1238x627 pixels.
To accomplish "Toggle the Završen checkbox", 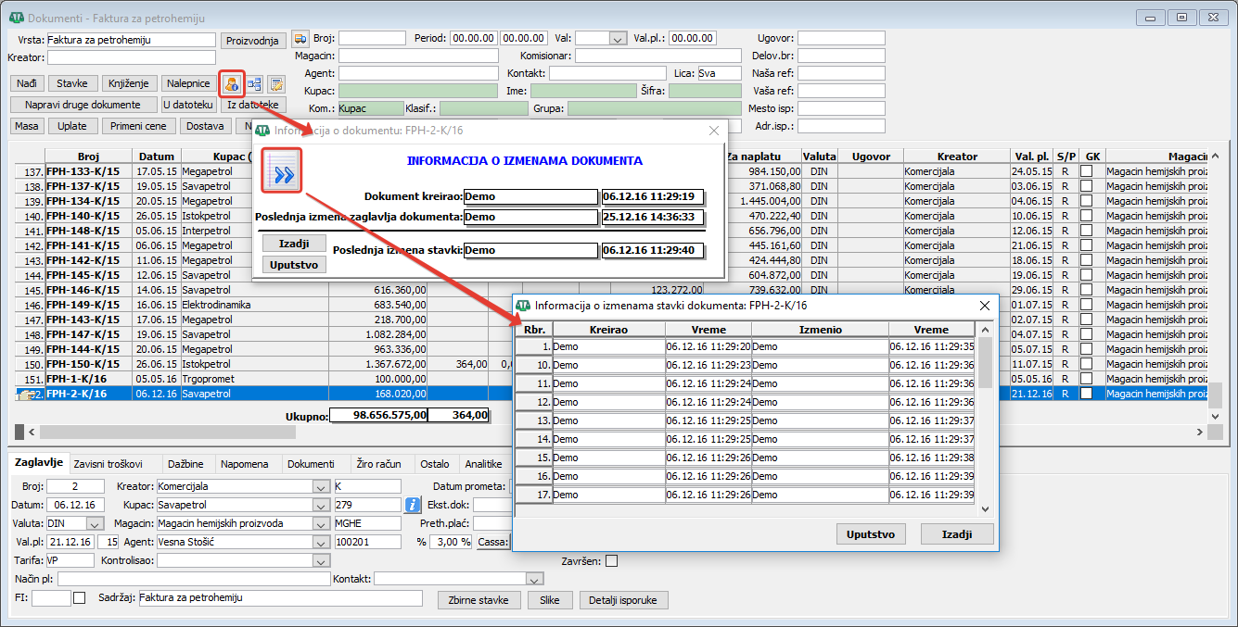I will (x=611, y=560).
